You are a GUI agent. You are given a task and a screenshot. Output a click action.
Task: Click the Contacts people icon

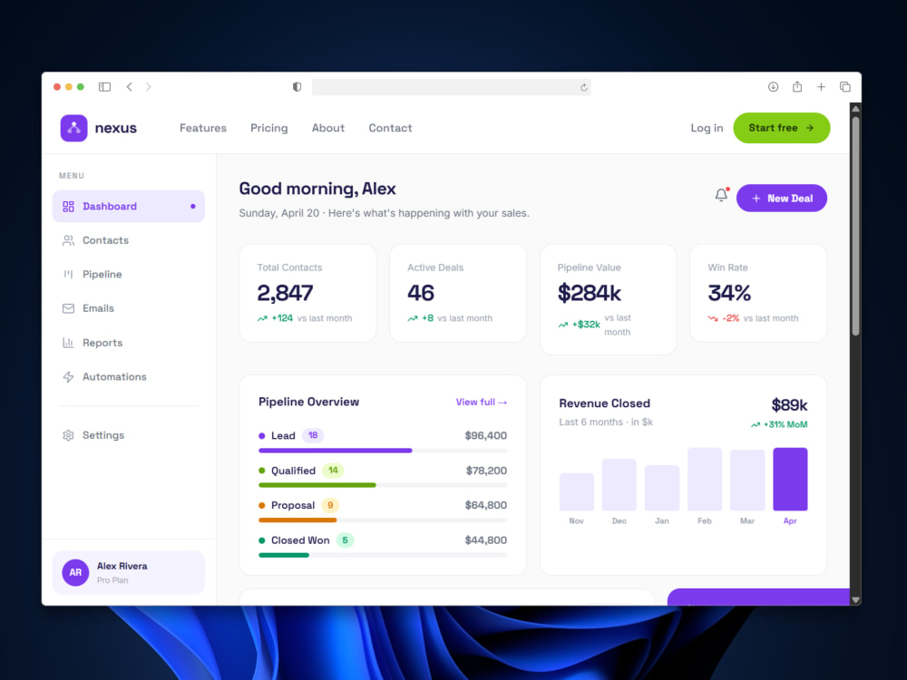coord(68,240)
